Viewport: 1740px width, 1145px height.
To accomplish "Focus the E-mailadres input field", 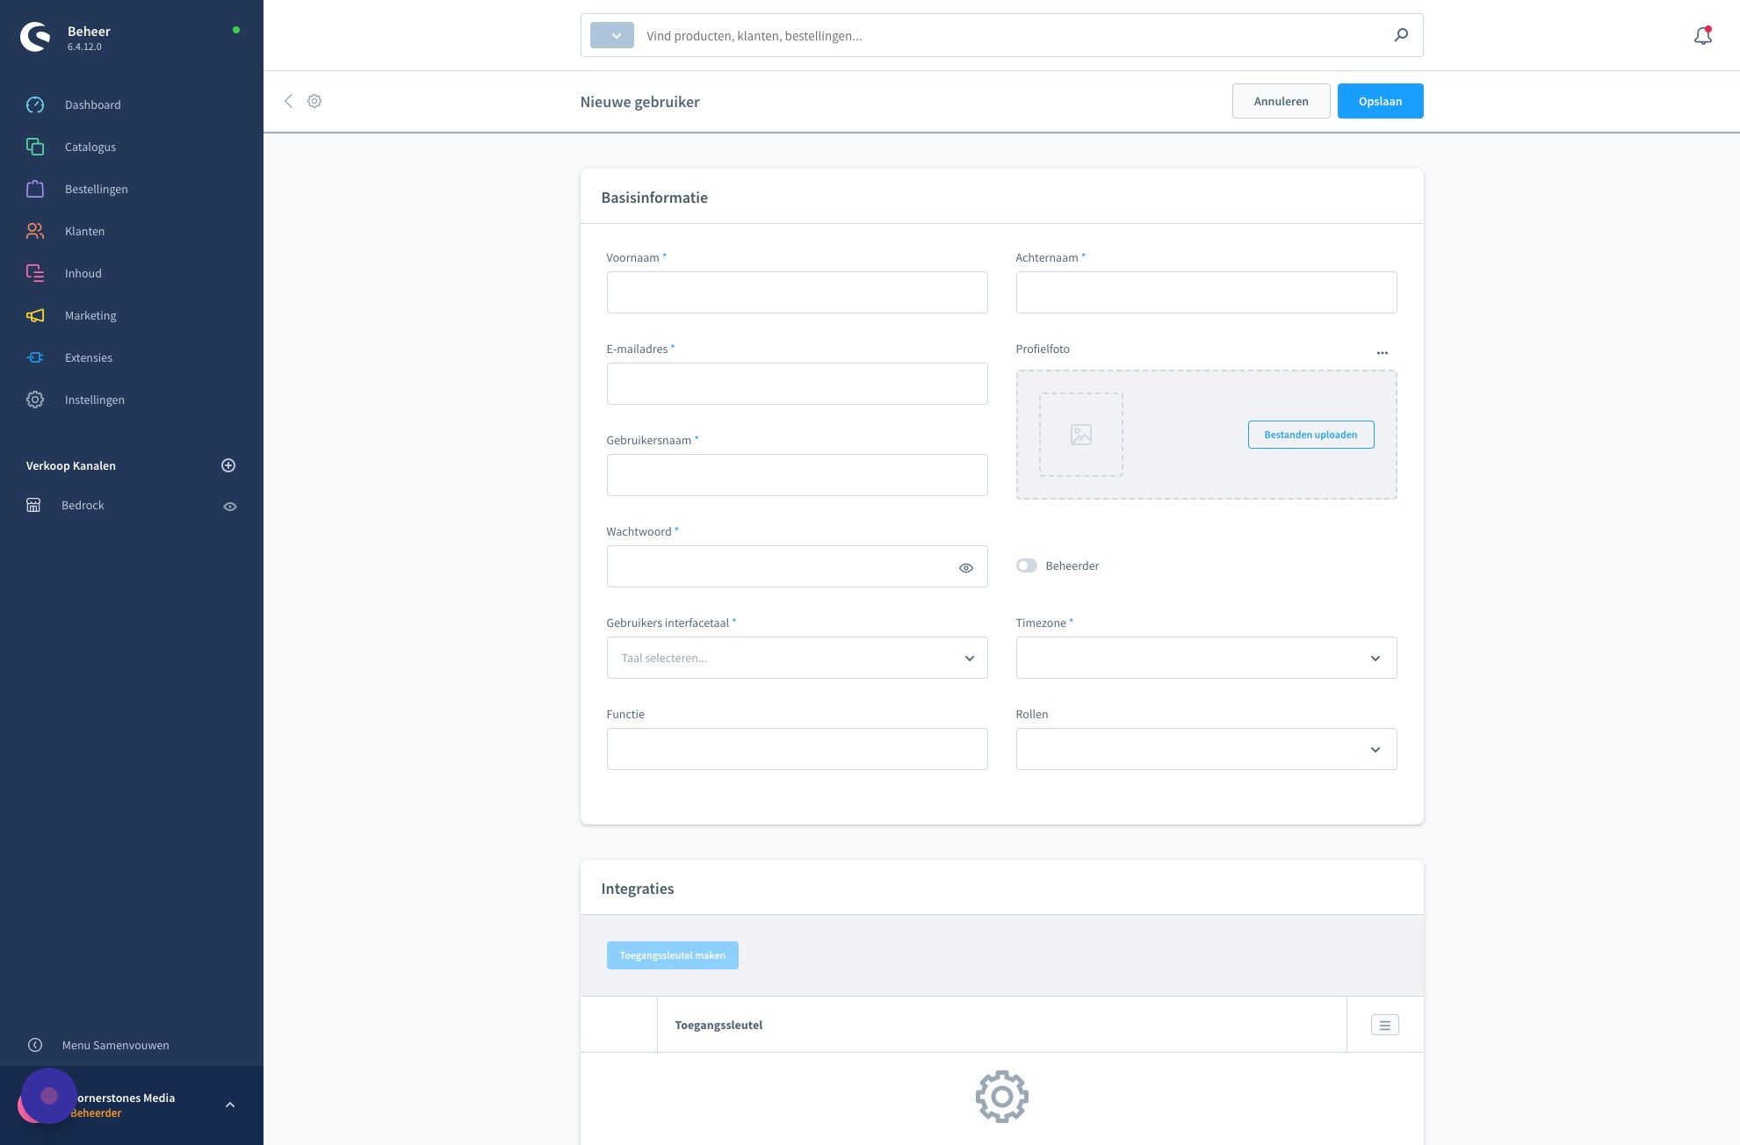I will pos(797,384).
